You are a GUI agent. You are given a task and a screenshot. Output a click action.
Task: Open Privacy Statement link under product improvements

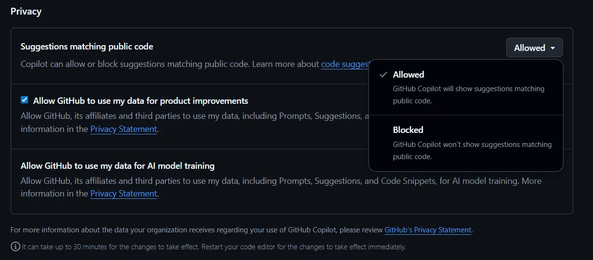click(x=124, y=129)
